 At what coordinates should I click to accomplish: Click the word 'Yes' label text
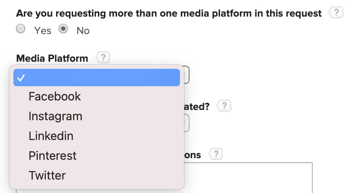(x=43, y=30)
